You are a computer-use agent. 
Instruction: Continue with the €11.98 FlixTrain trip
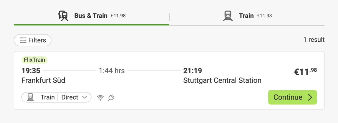tap(292, 97)
